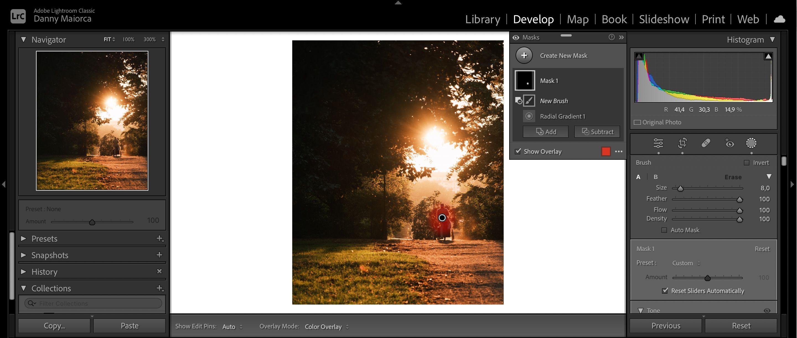Open the Slideshow module
This screenshot has width=797, height=338.
(664, 19)
